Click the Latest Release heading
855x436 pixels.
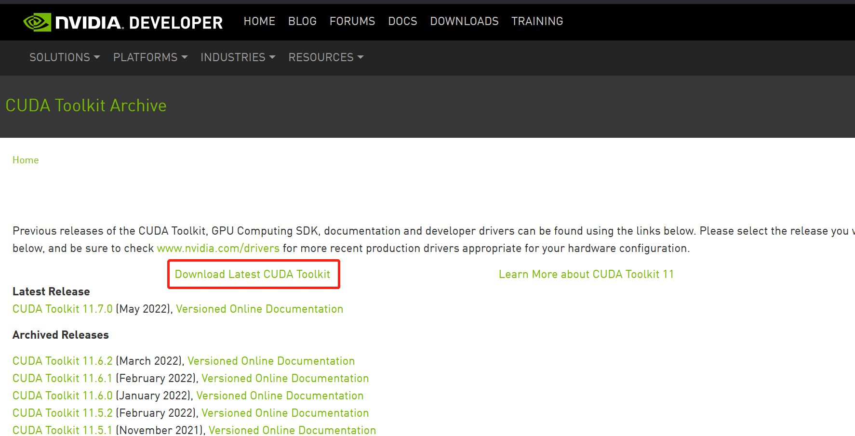click(51, 291)
